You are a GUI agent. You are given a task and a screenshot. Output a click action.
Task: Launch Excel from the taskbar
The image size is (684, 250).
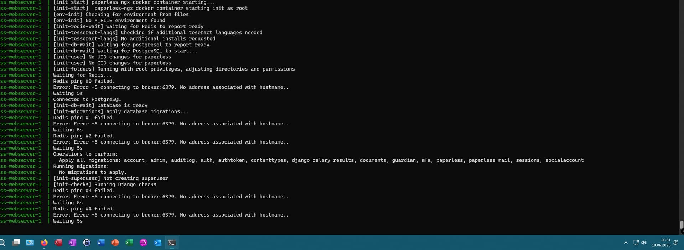(129, 243)
